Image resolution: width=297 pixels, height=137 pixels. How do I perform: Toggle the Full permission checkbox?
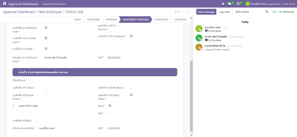coord(110,113)
